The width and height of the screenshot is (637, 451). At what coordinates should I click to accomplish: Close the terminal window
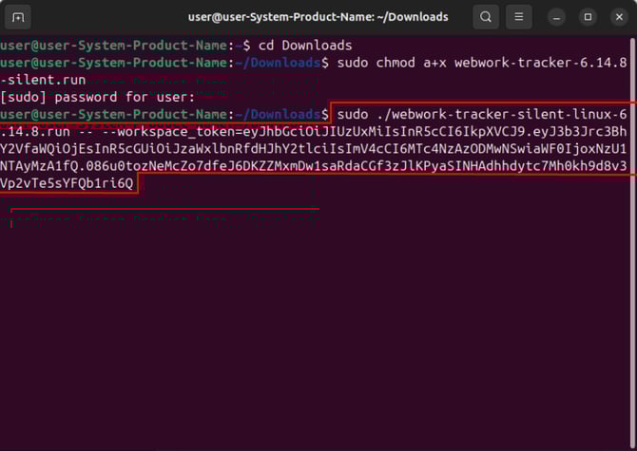(x=619, y=17)
